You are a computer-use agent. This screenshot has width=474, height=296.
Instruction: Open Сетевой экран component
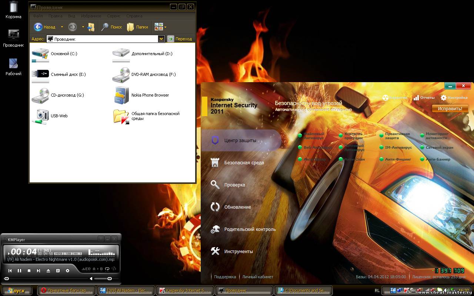(x=437, y=148)
